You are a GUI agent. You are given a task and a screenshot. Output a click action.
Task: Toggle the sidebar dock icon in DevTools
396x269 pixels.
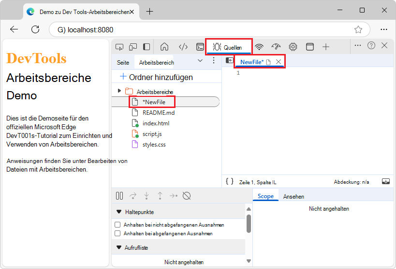[x=147, y=47]
